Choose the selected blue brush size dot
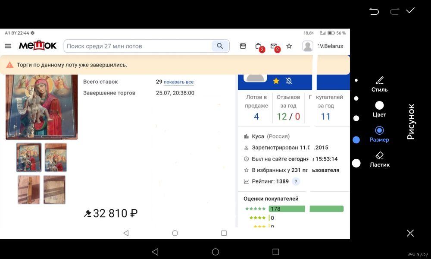This screenshot has height=259, width=431. point(356,140)
